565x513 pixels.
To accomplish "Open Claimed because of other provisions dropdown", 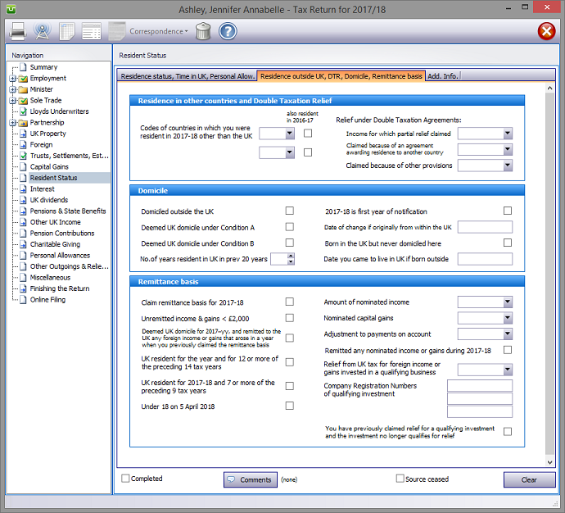I will [508, 166].
